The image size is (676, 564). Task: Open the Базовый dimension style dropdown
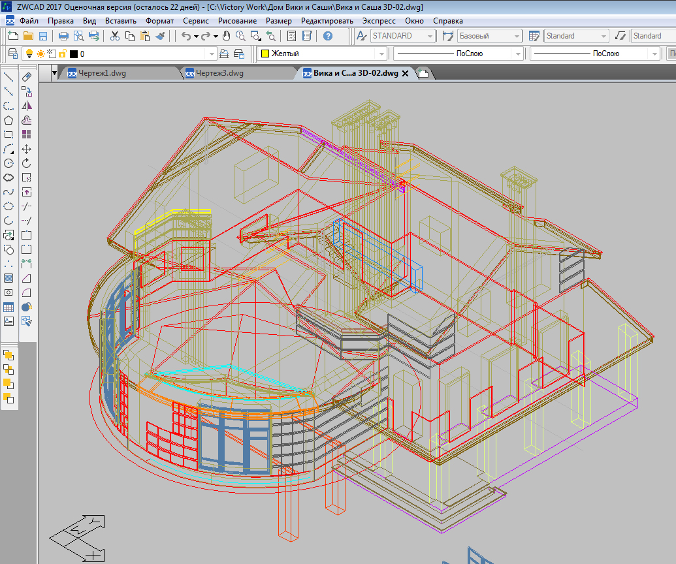pyautogui.click(x=517, y=37)
